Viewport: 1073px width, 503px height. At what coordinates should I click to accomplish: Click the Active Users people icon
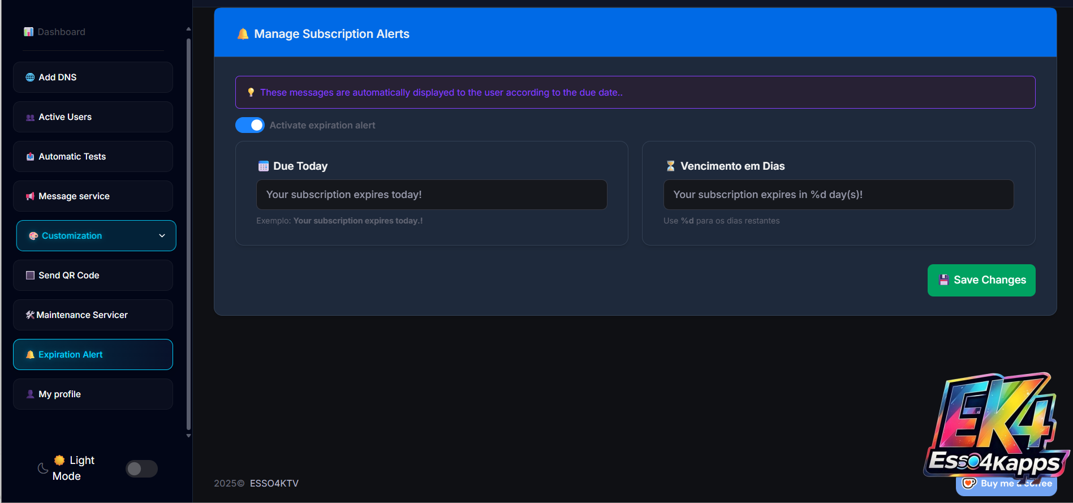click(x=30, y=117)
